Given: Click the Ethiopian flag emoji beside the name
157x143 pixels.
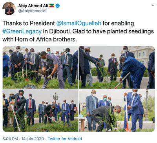Looking at the screenshot, I should pyautogui.click(x=52, y=6).
